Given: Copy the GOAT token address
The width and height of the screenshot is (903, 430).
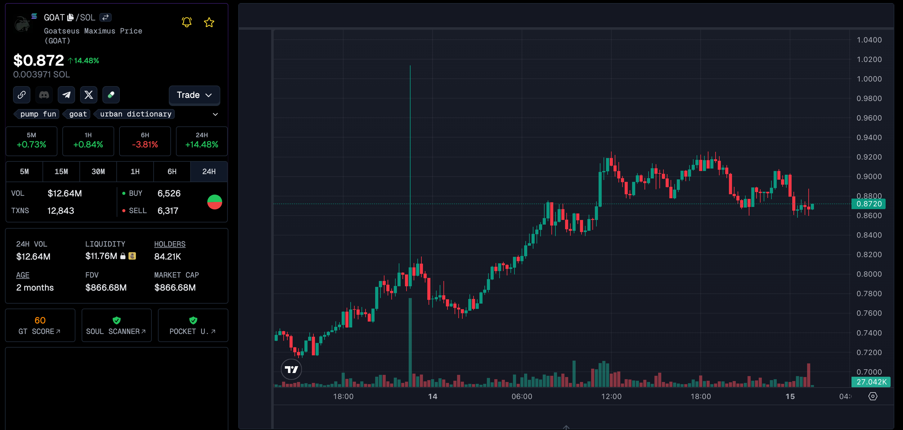Looking at the screenshot, I should click(x=70, y=17).
